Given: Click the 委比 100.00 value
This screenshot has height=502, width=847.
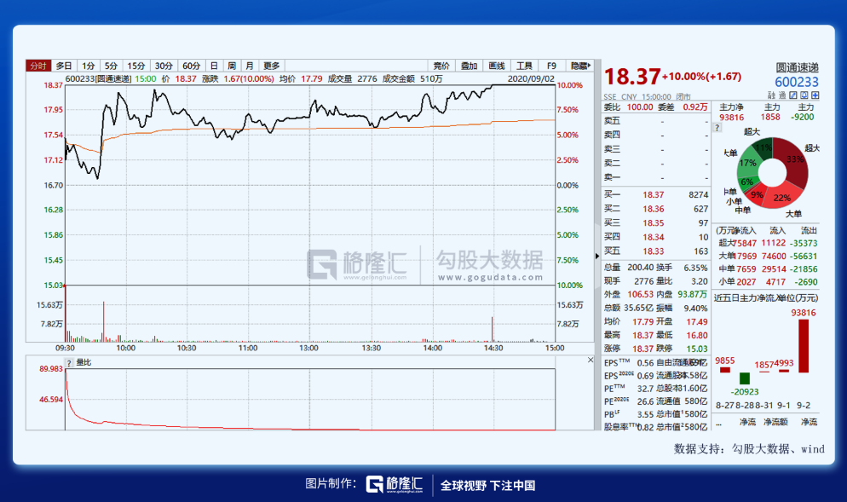Looking at the screenshot, I should pos(640,107).
